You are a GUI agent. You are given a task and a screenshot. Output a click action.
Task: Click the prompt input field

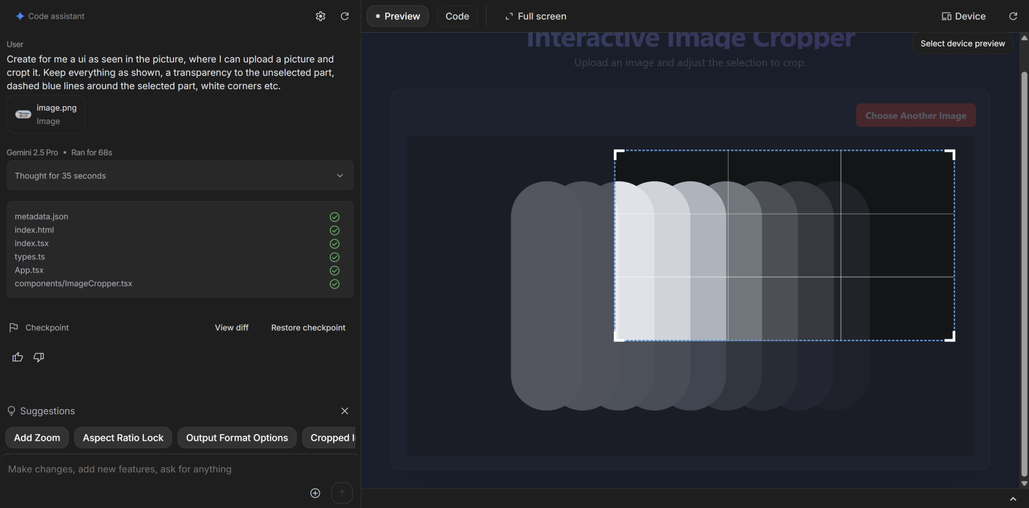tap(152, 469)
